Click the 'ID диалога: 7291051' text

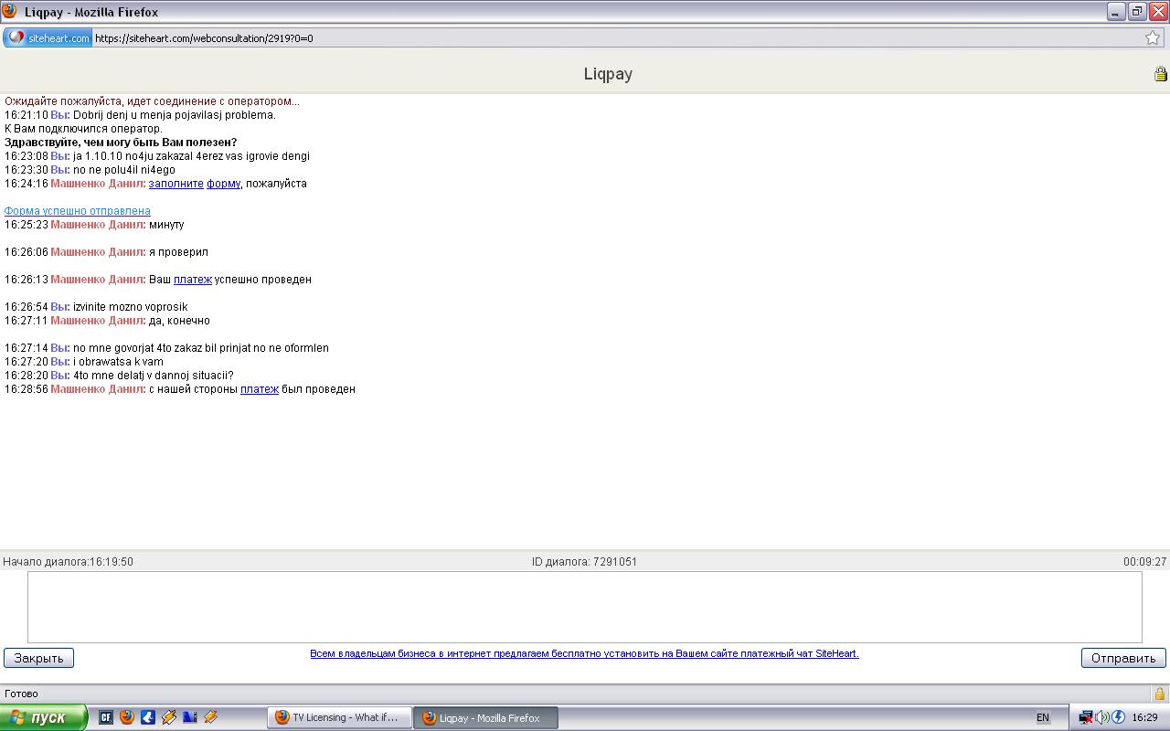click(x=584, y=562)
